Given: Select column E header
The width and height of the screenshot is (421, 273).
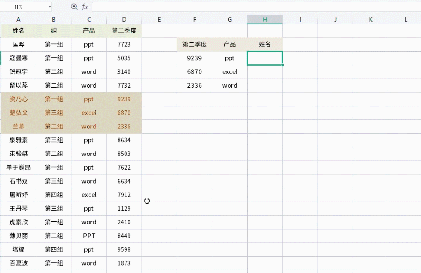Looking at the screenshot, I should [159, 20].
